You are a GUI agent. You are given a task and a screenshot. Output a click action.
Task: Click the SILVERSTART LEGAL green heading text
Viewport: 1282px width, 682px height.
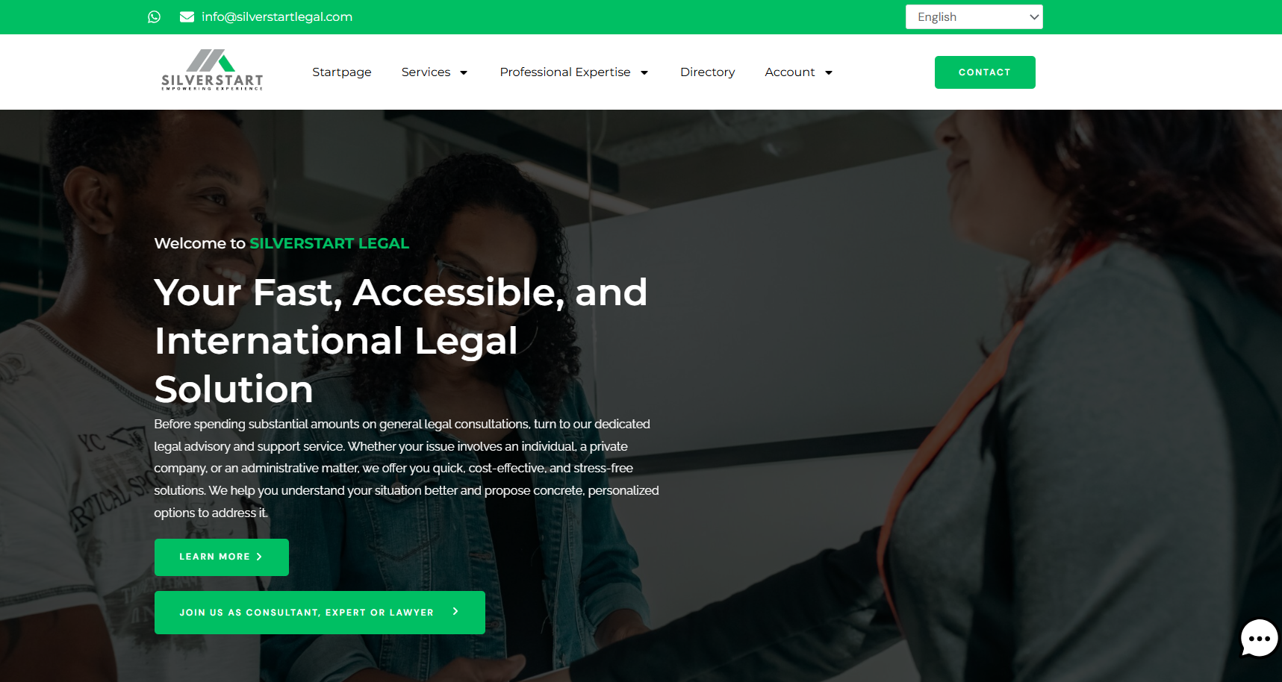point(329,243)
